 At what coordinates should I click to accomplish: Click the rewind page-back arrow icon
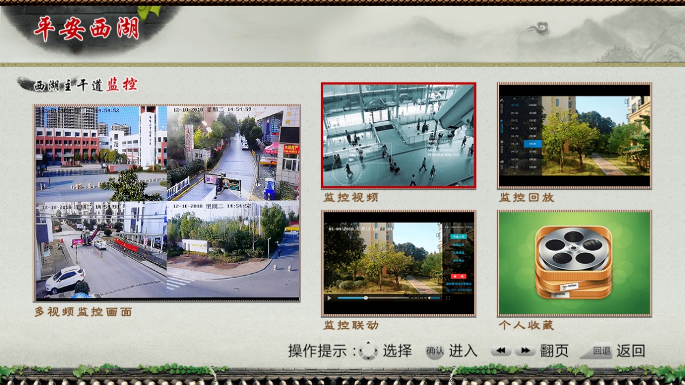[x=500, y=351]
